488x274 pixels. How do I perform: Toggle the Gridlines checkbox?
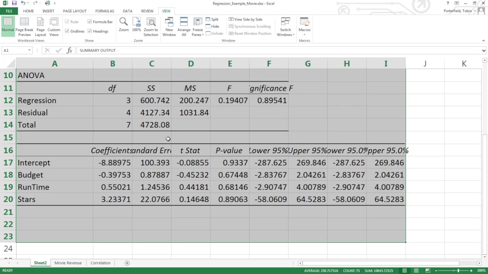pyautogui.click(x=67, y=31)
